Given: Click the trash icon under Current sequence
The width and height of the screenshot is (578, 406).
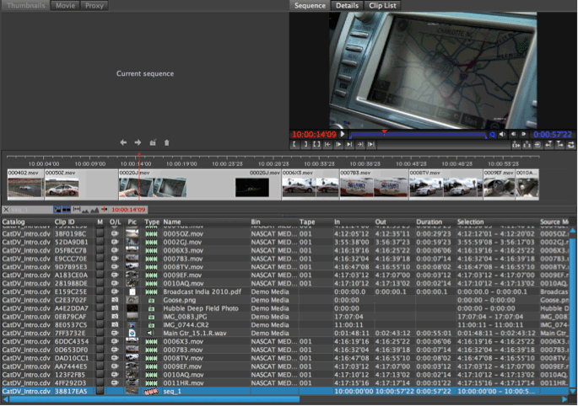Looking at the screenshot, I should point(166,142).
